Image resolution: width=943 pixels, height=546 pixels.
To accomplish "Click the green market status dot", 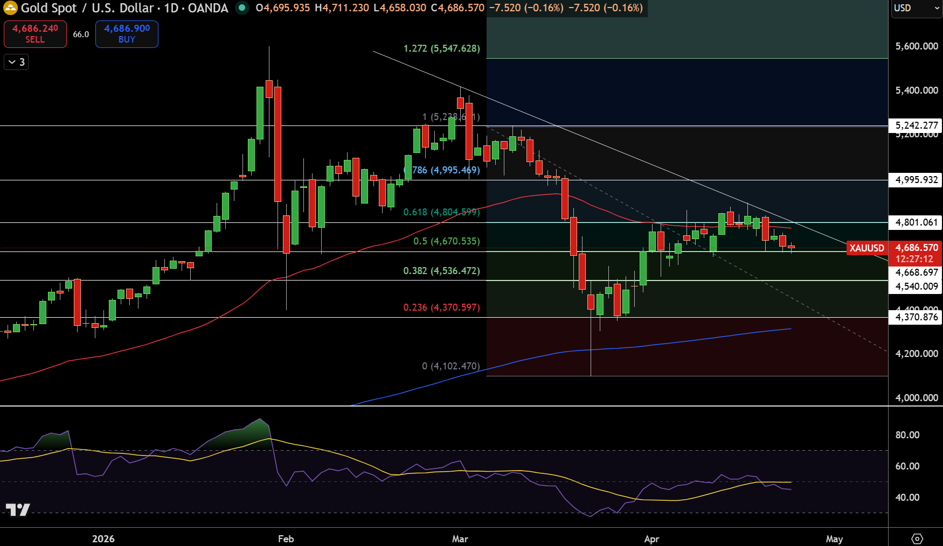I will [x=242, y=9].
